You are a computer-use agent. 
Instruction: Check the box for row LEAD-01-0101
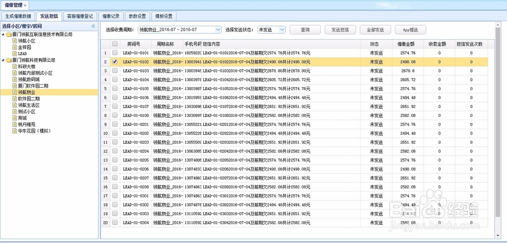tap(115, 53)
